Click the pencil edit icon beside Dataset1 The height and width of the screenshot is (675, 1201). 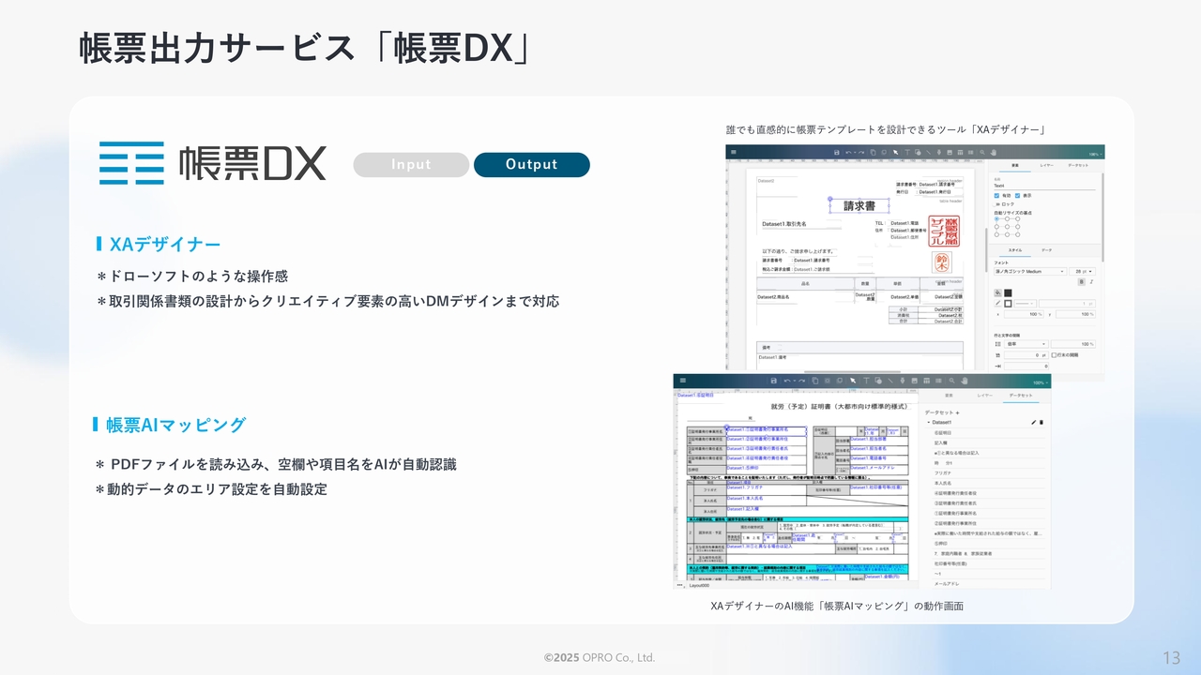click(1033, 423)
